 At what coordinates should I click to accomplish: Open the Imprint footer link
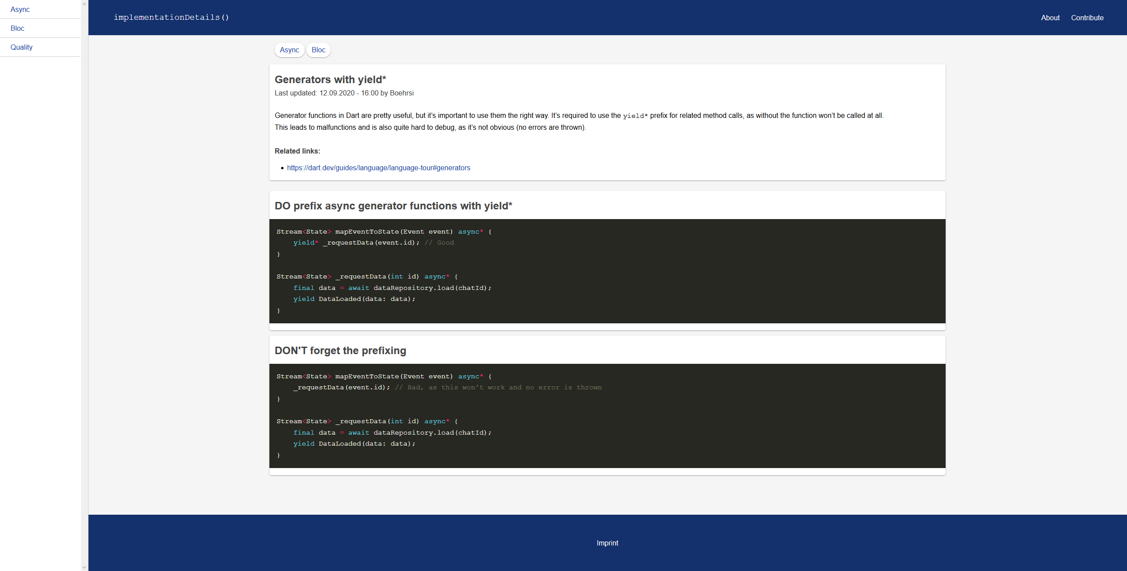pos(607,543)
